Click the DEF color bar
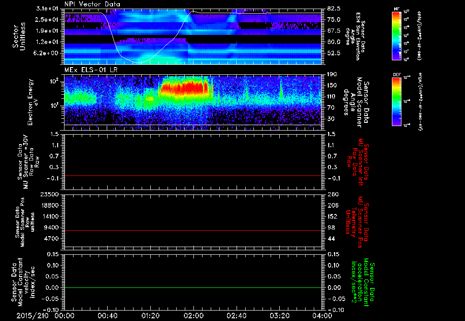Screen dimensions: 465x321 396,102
